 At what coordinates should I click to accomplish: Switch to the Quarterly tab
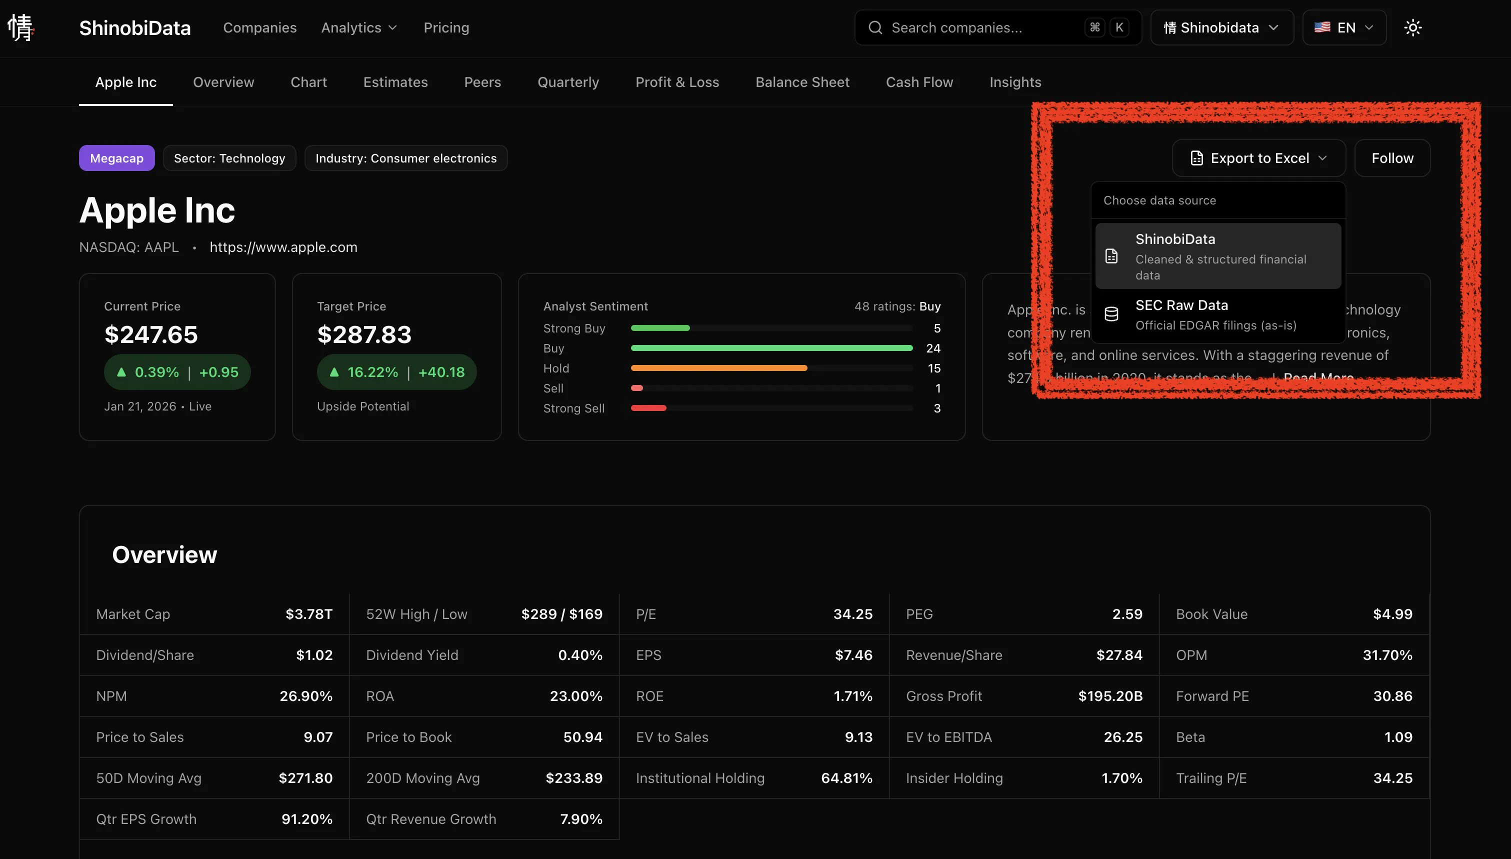pos(568,82)
